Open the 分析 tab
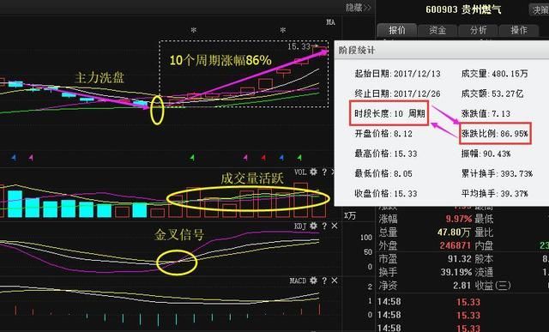The image size is (549, 332). click(478, 31)
